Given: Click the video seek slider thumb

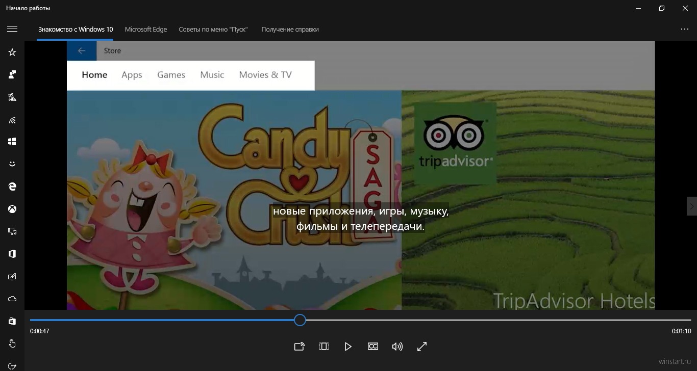Looking at the screenshot, I should click(x=300, y=320).
